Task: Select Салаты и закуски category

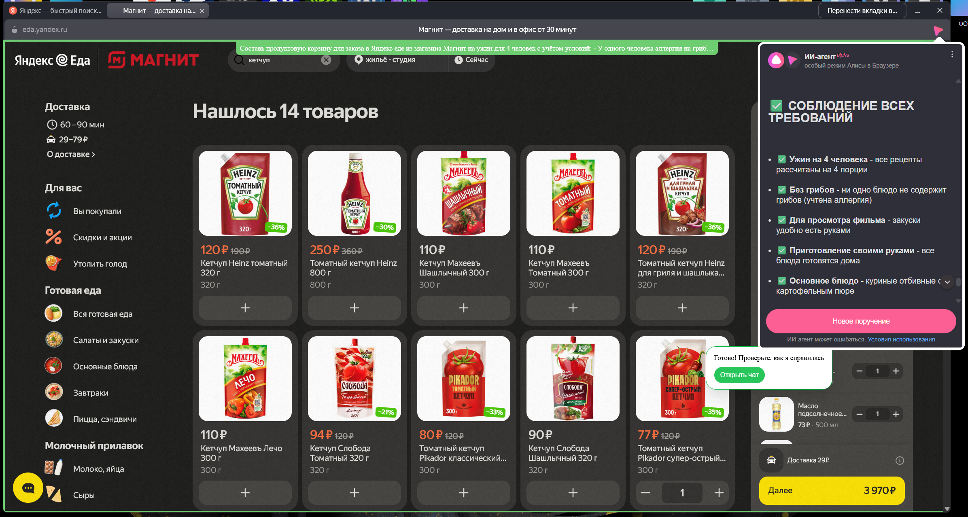Action: (106, 340)
